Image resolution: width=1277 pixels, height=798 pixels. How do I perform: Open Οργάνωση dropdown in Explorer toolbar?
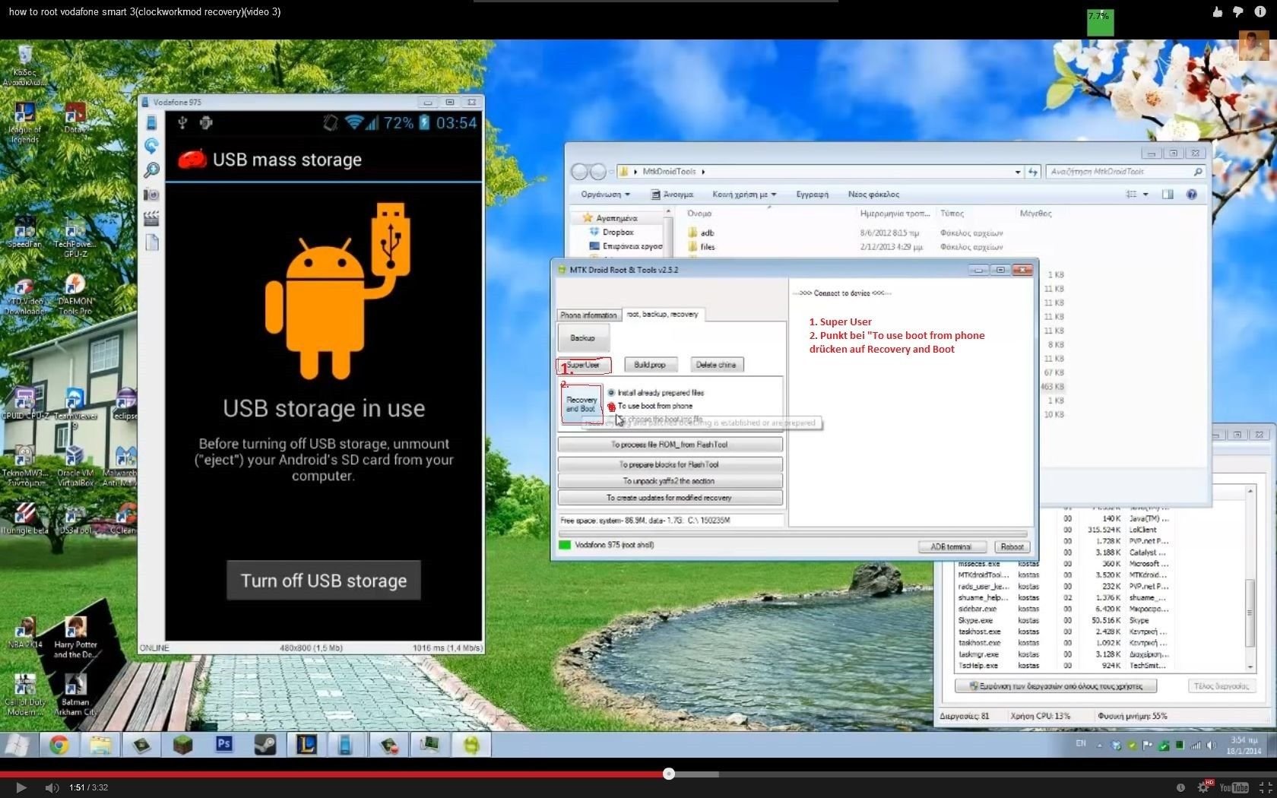click(605, 195)
